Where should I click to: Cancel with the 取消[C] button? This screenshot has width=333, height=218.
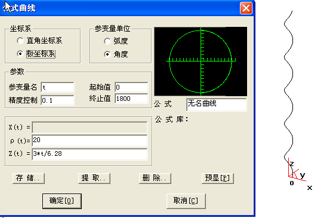click(x=186, y=201)
